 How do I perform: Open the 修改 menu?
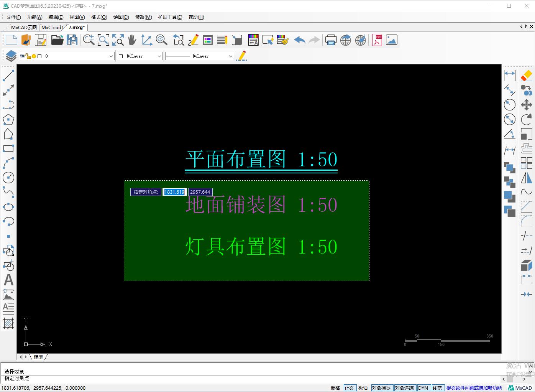pos(143,17)
